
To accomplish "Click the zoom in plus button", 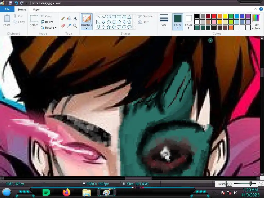I will click(261, 184).
